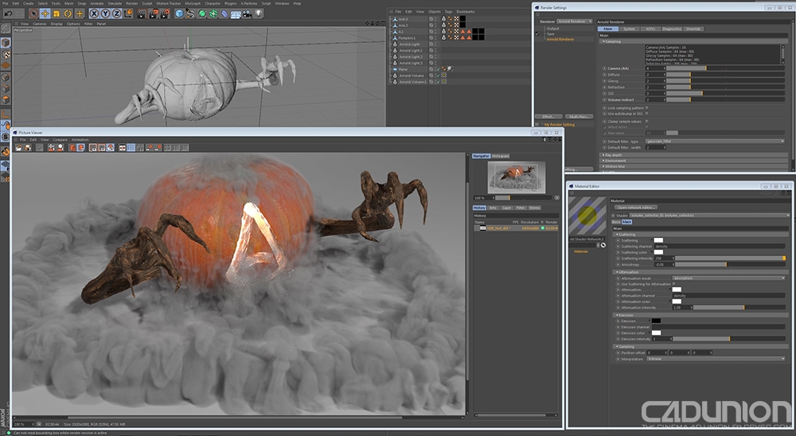This screenshot has width=796, height=436.
Task: Open the Object Manager Tags menu
Action: point(448,12)
